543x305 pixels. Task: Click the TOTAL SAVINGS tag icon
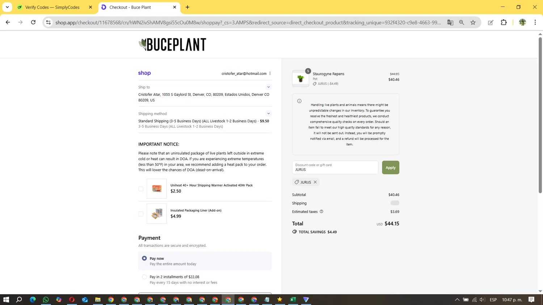(295, 232)
